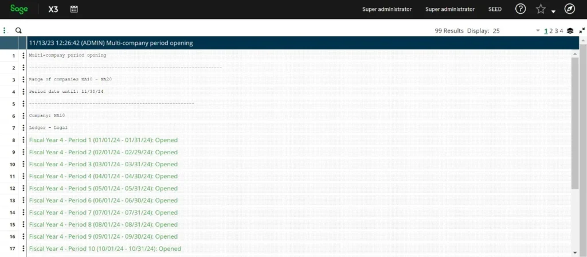
Task: Open row 14 actions menu
Action: coord(23,212)
